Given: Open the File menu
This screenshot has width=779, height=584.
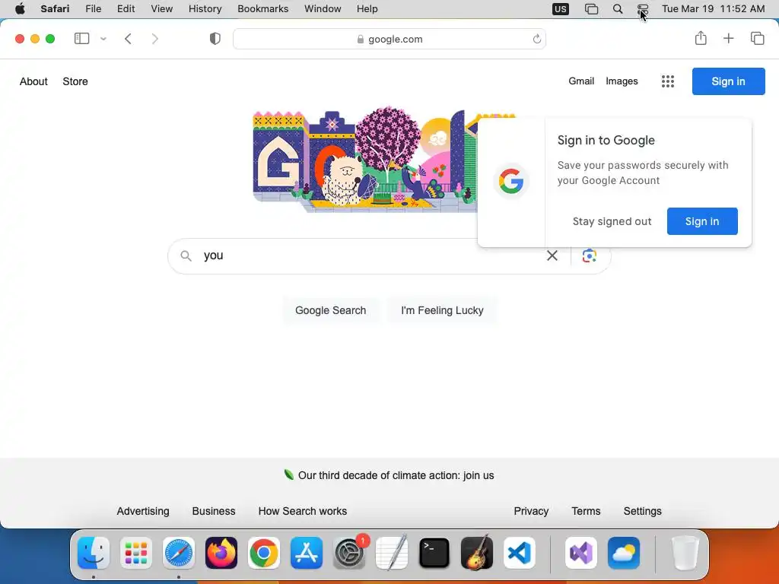Looking at the screenshot, I should (x=93, y=9).
